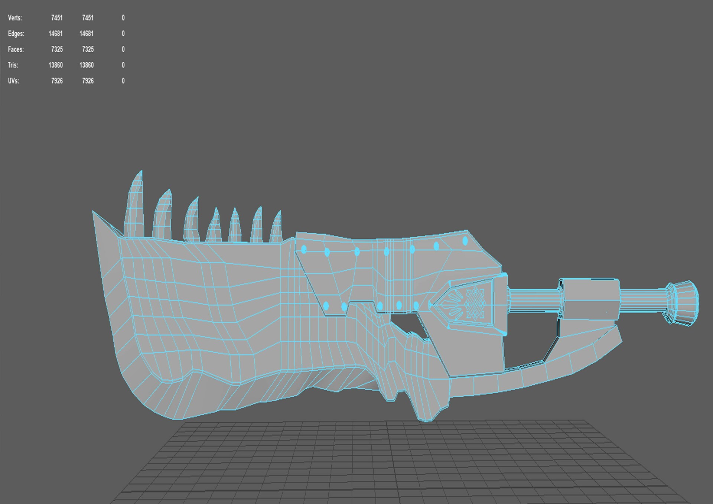Click the UVs label in the HUD
This screenshot has width=713, height=504.
tap(13, 81)
